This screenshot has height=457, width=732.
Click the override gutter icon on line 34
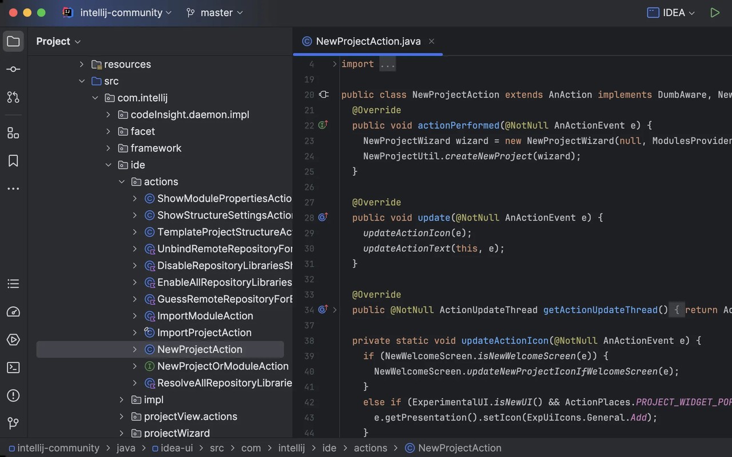tap(323, 310)
